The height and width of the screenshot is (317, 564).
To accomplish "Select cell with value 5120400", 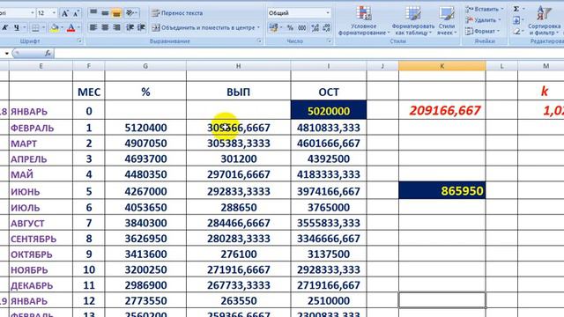I will 145,128.
